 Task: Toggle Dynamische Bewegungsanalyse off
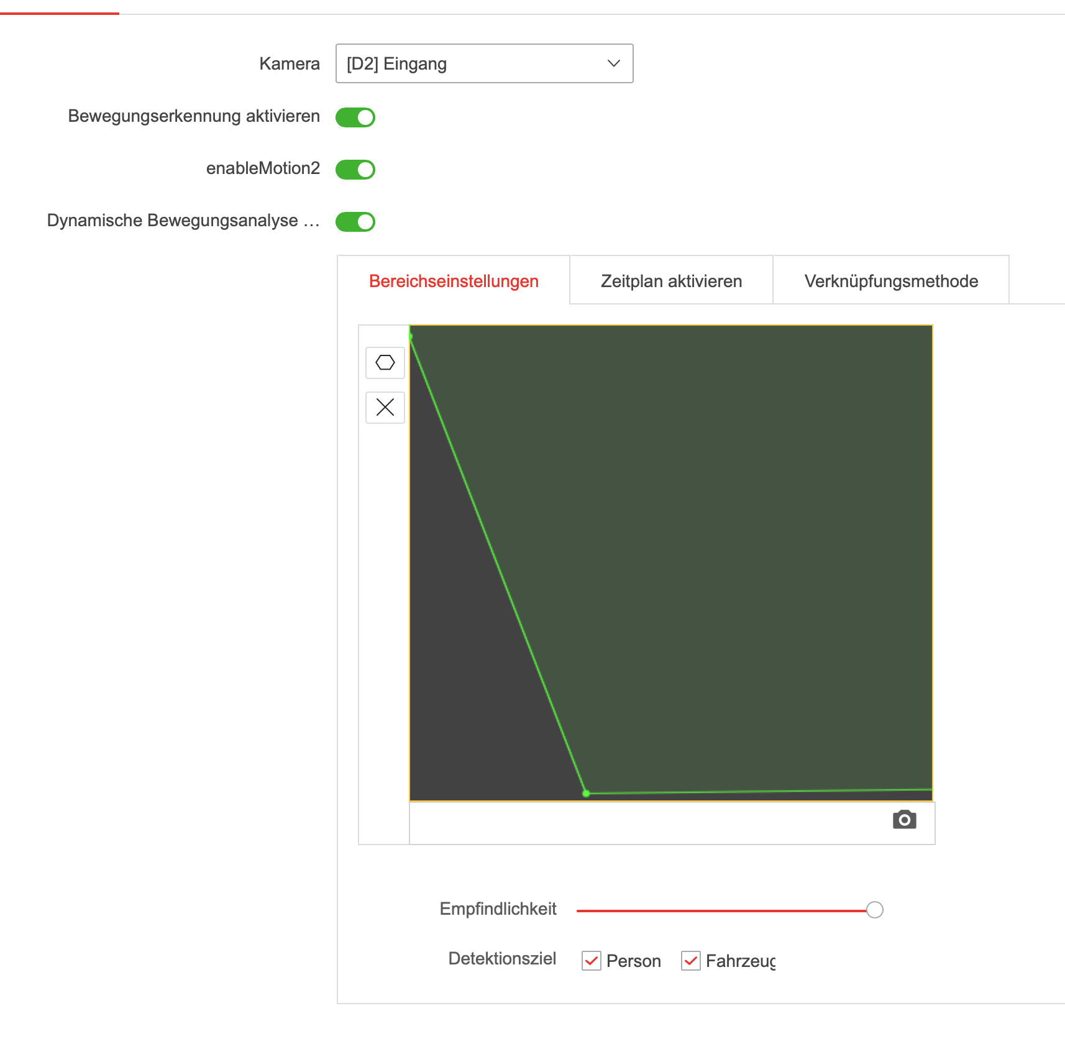pyautogui.click(x=355, y=222)
